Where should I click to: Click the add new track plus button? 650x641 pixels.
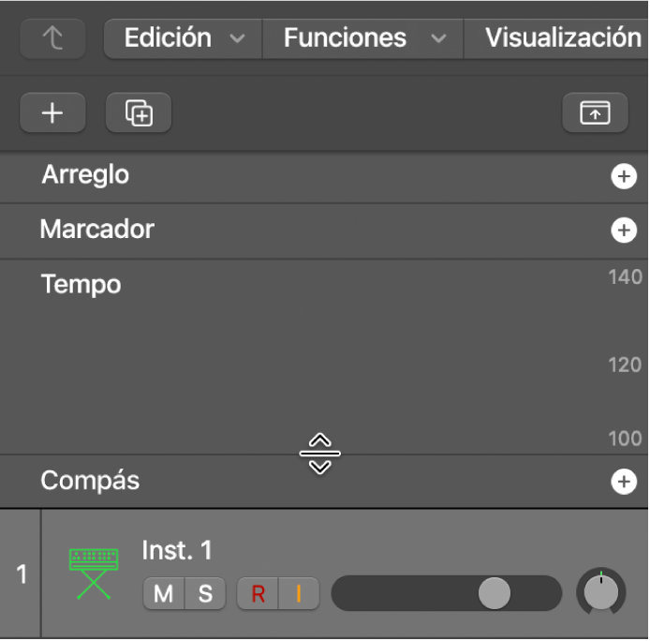pyautogui.click(x=52, y=113)
